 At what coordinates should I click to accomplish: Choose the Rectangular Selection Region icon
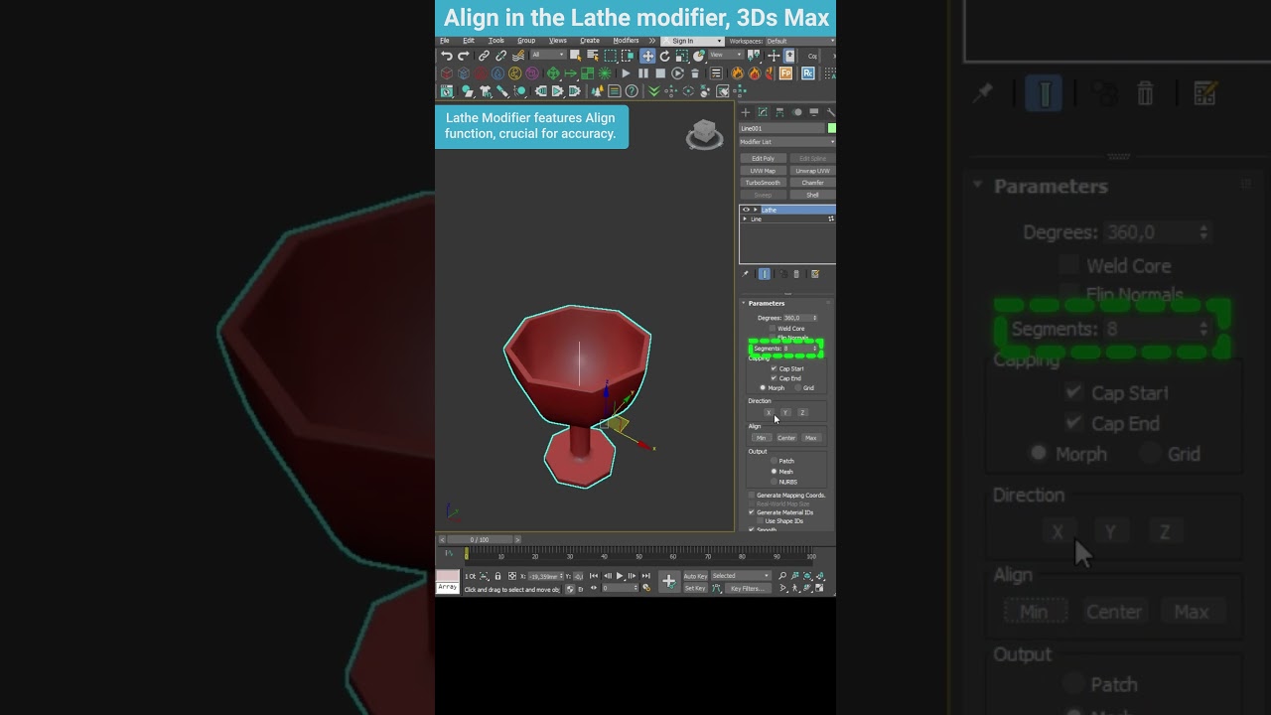click(610, 56)
